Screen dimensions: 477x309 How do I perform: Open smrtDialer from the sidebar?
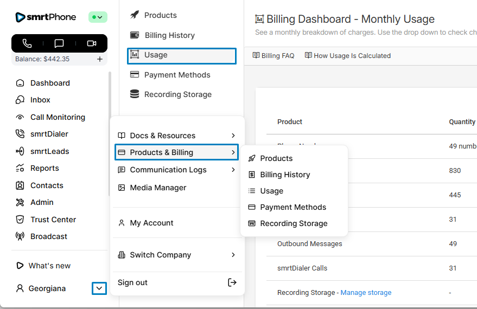click(49, 134)
